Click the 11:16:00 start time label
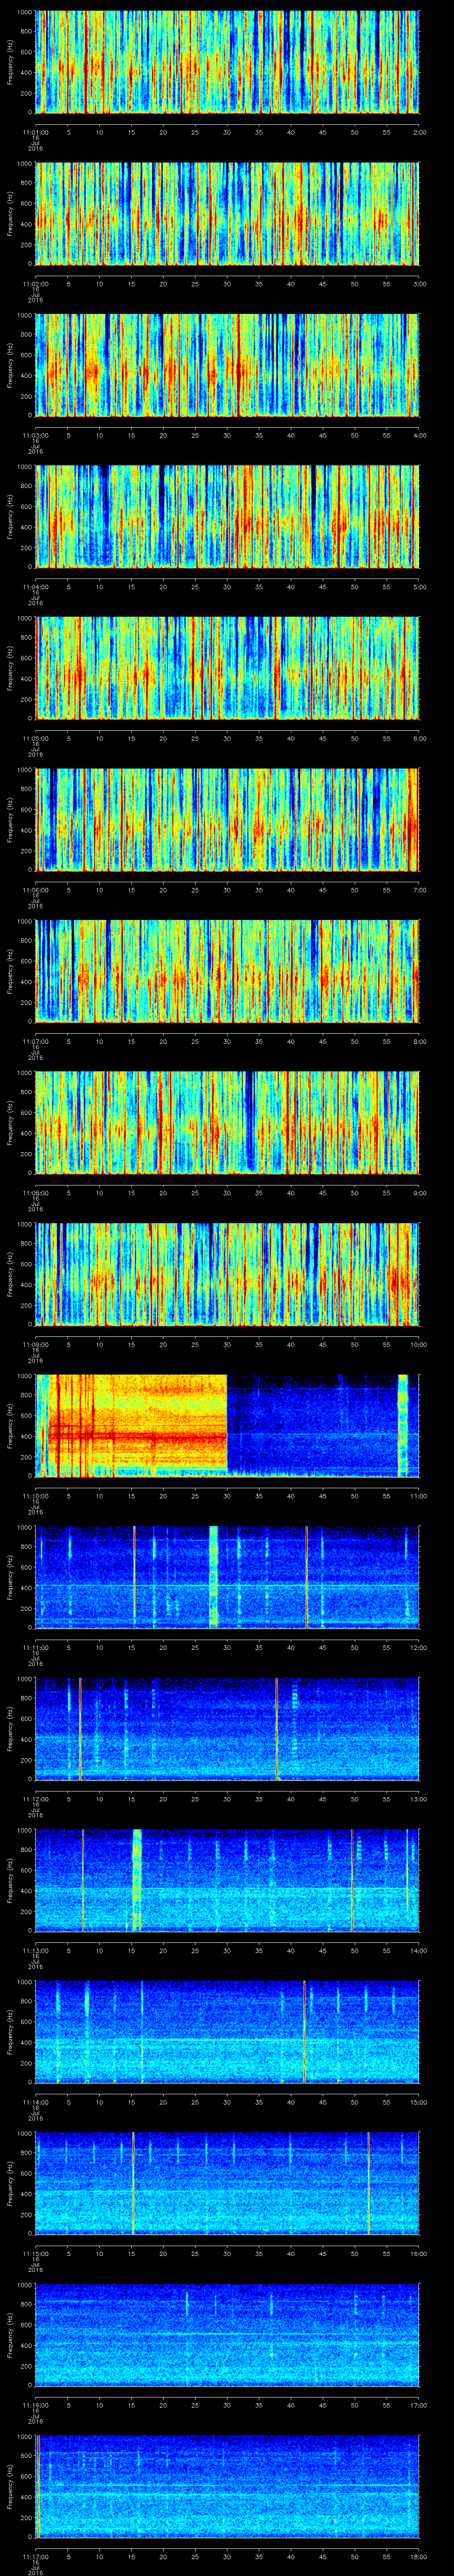Screen dimensions: 454x2576 click(35, 2405)
